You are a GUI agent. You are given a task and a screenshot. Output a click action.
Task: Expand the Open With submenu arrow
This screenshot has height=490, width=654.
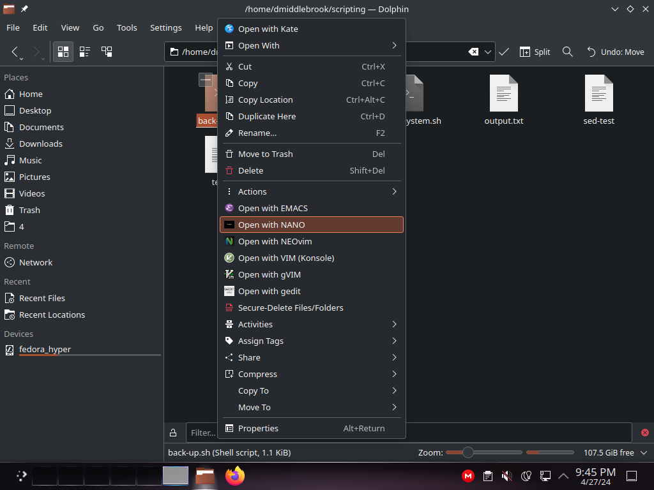(x=394, y=45)
